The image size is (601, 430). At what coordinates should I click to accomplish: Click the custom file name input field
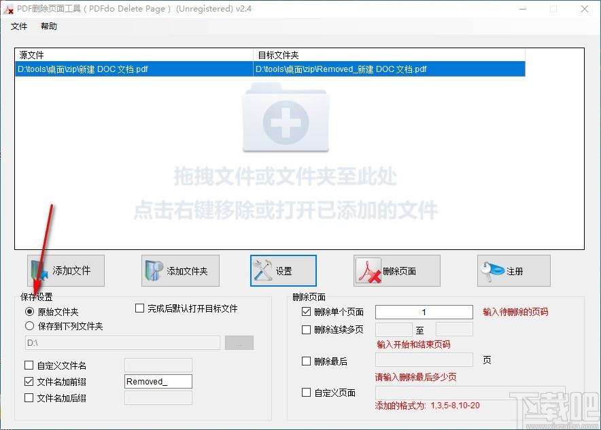point(158,365)
